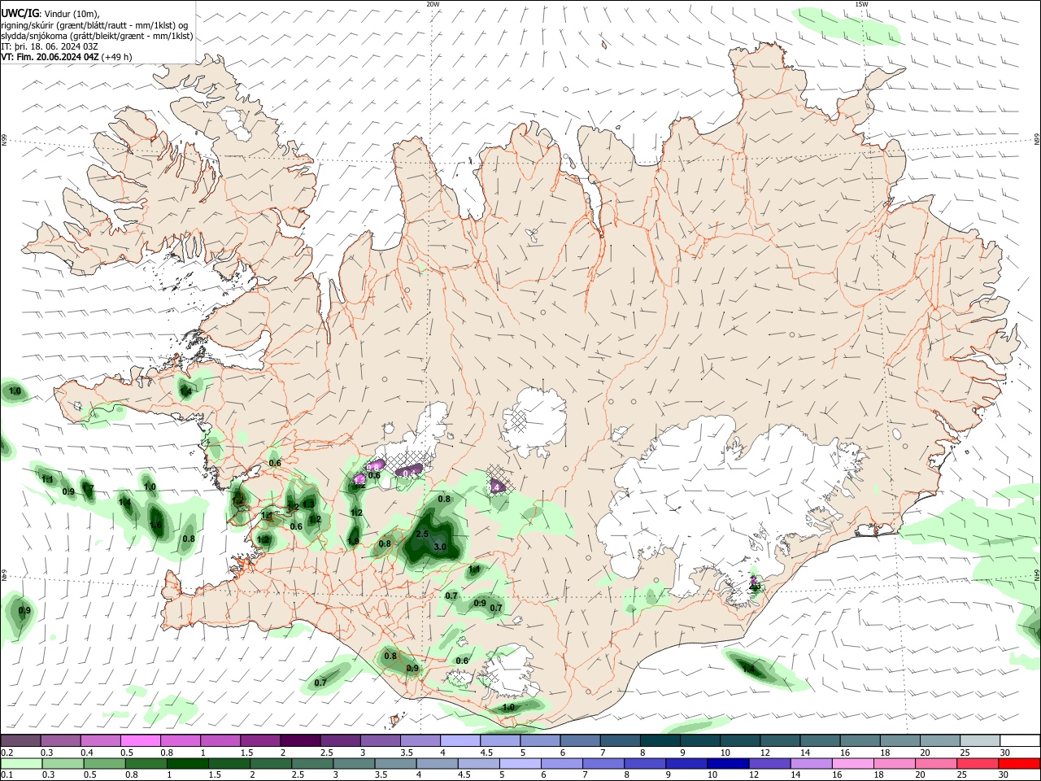Click the purple snow patch labeled 4

496,486
